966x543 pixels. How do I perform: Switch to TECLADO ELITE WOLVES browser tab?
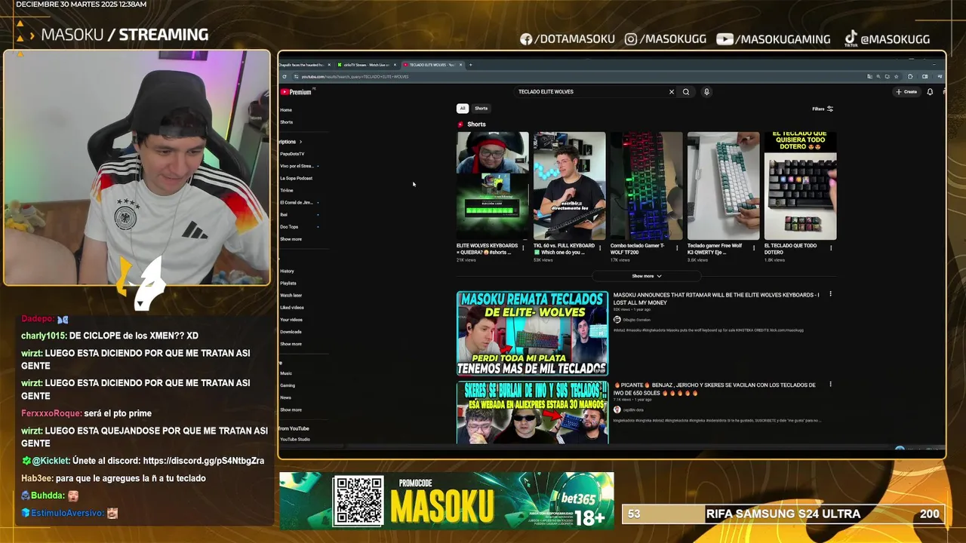[432, 65]
